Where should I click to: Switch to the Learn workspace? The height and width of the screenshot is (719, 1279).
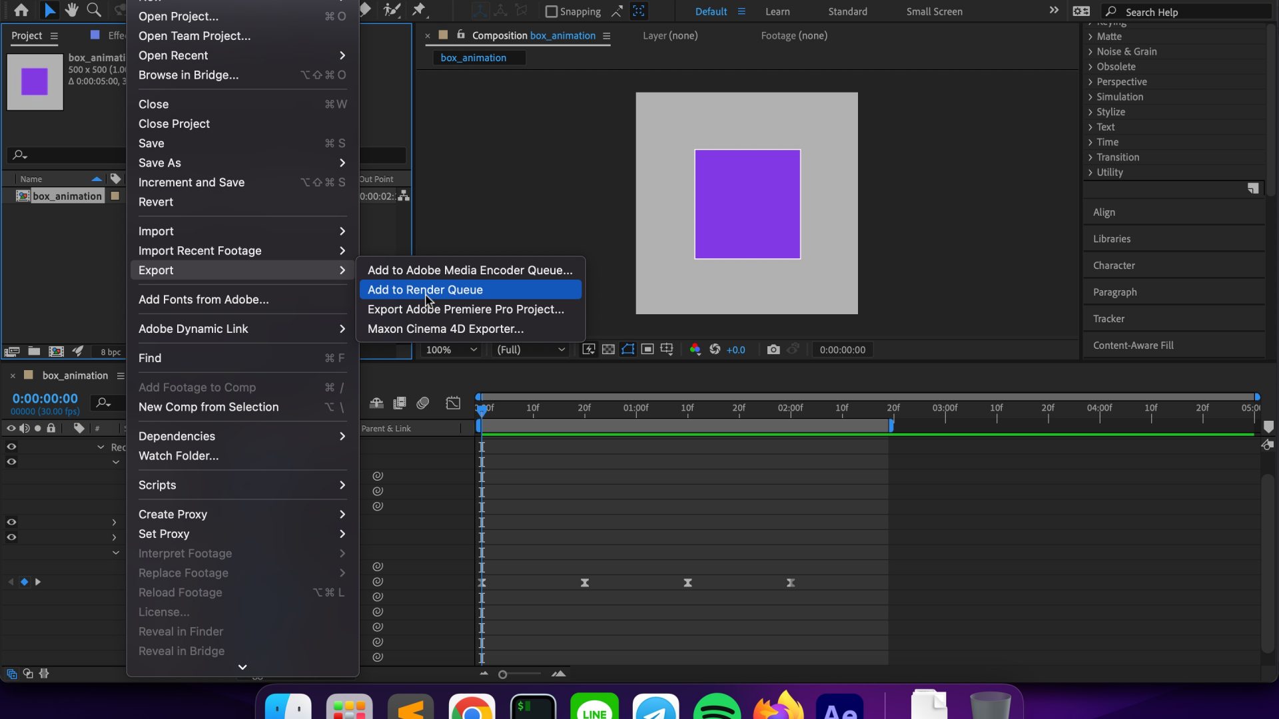pos(777,11)
